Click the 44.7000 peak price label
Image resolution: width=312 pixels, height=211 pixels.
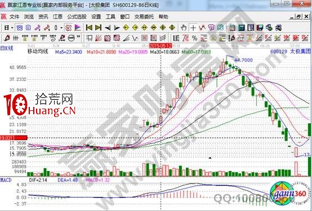(x=243, y=60)
